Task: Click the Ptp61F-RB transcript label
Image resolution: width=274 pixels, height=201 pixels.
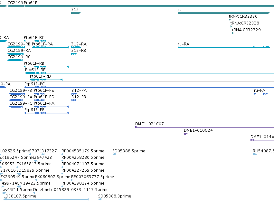Action: tap(34, 63)
